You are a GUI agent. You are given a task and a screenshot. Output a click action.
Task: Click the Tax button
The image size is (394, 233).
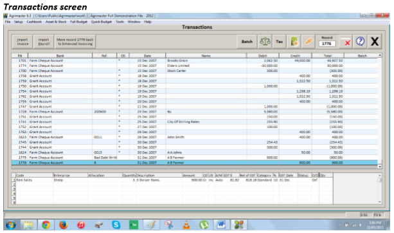point(280,42)
